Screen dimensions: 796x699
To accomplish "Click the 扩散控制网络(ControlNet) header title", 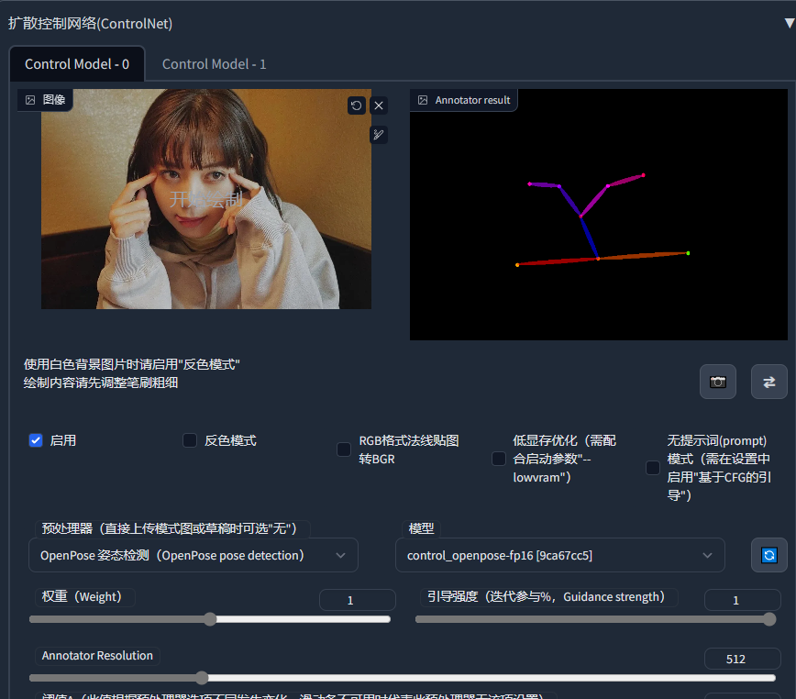I will tap(91, 23).
